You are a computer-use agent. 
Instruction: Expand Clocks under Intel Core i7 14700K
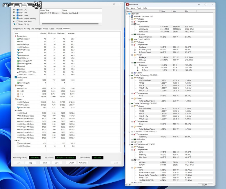[132, 73]
